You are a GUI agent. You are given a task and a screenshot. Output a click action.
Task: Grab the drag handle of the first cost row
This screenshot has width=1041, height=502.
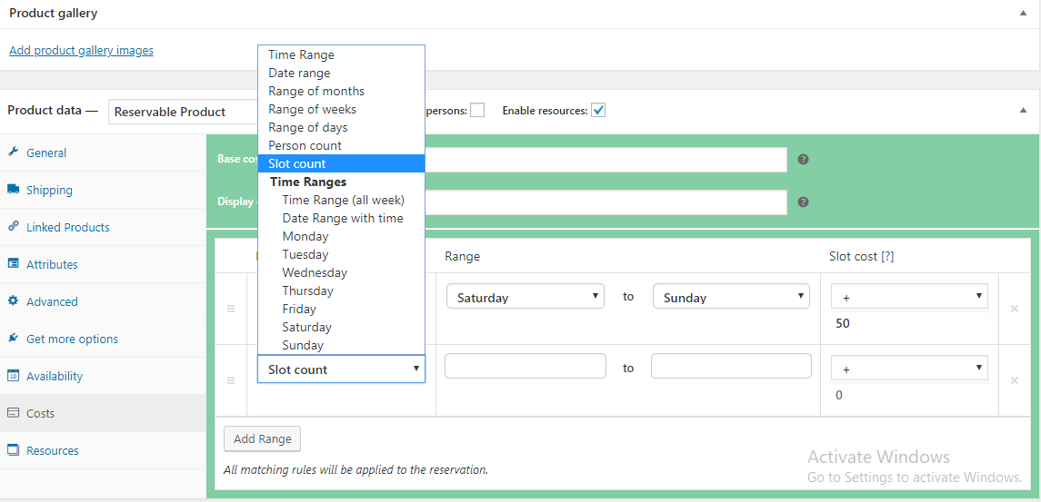coord(231,309)
